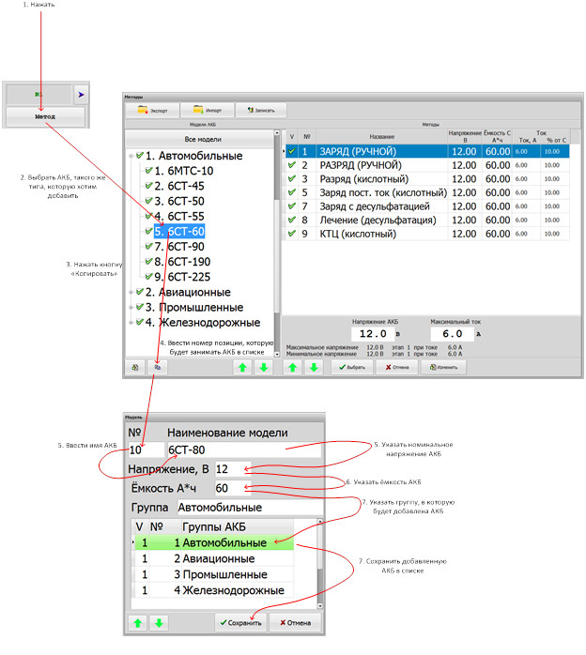Click the Сохранить button
586x655 pixels.
click(239, 622)
